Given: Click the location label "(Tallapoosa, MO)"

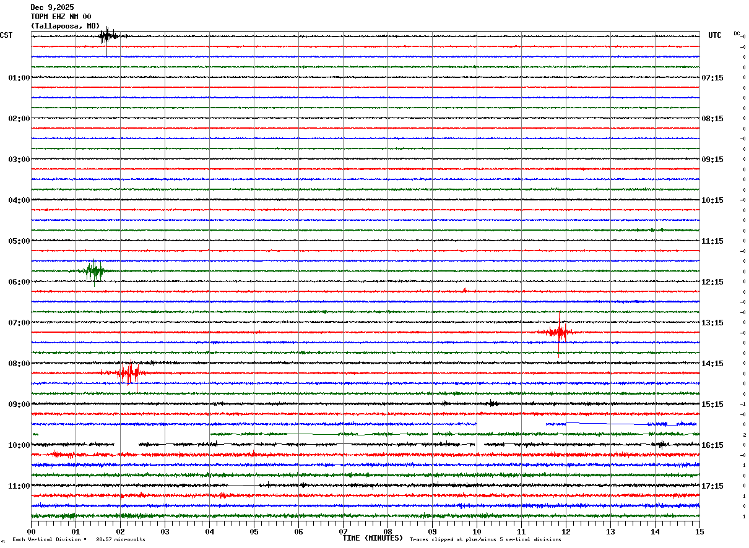Looking at the screenshot, I should point(65,26).
